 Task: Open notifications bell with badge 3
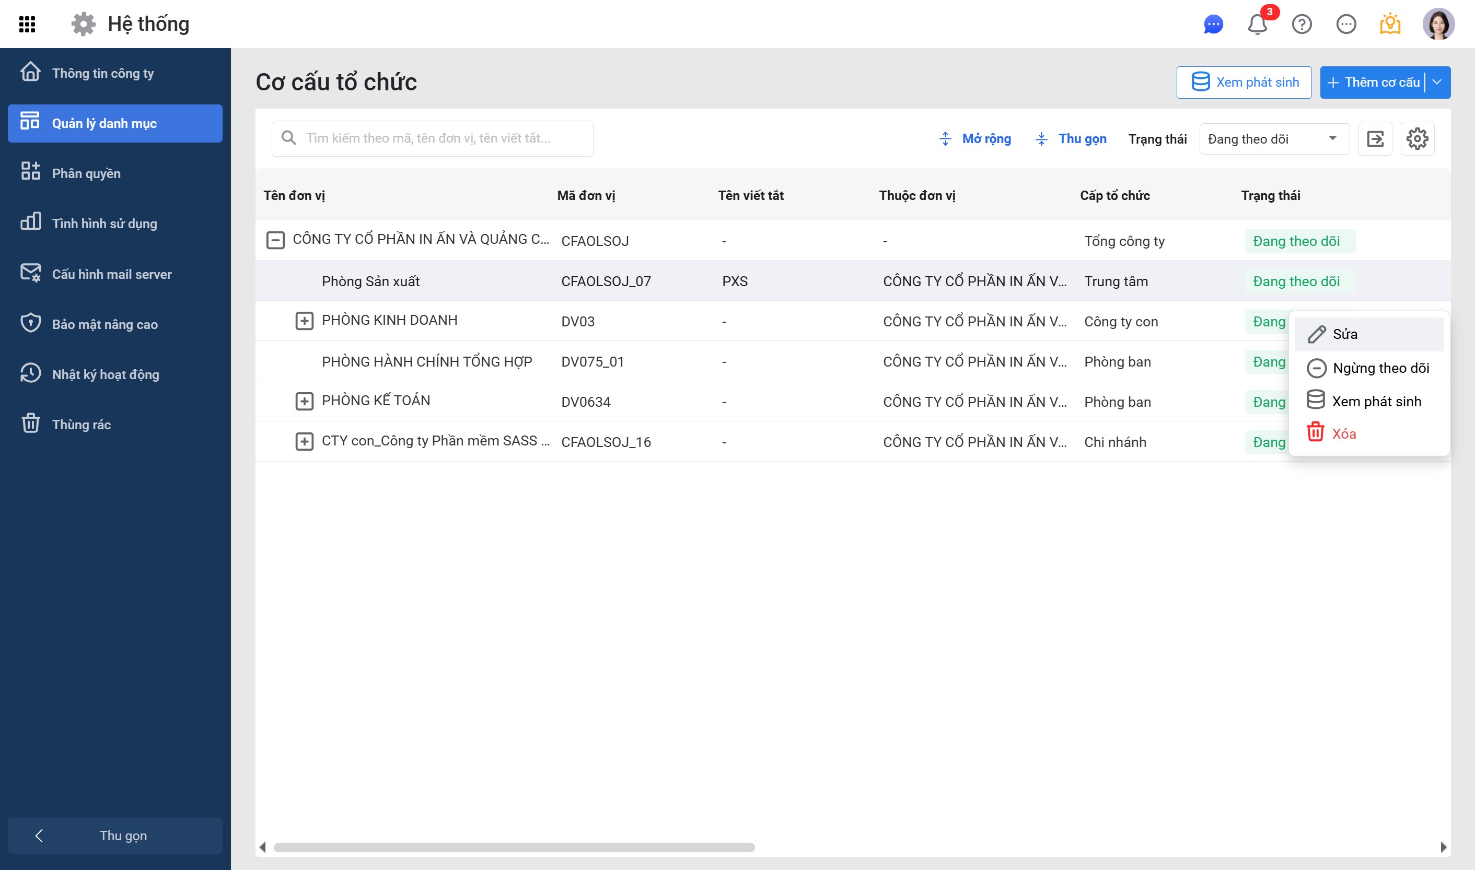1257,24
